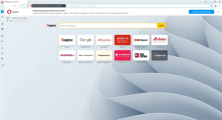Open the three-dots sidebar setup
The width and height of the screenshot is (222, 120).
2,118
